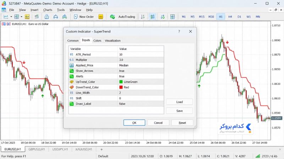The width and height of the screenshot is (284, 159).
Task: Select the M5 timeframe
Action: pos(192,17)
